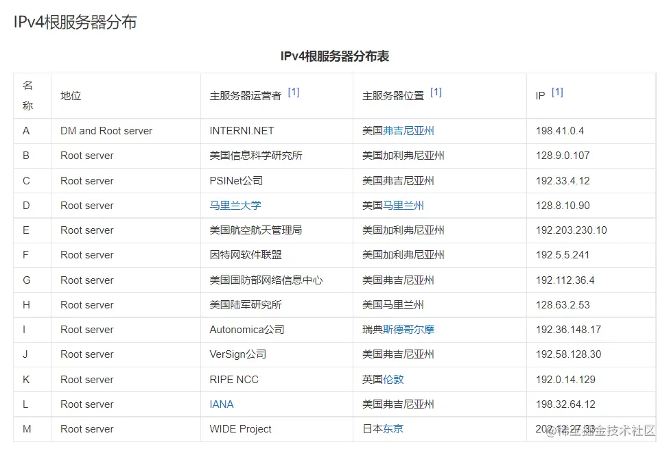Click the RIPE NCC operator cell
The height and width of the screenshot is (451, 669).
coord(277,380)
